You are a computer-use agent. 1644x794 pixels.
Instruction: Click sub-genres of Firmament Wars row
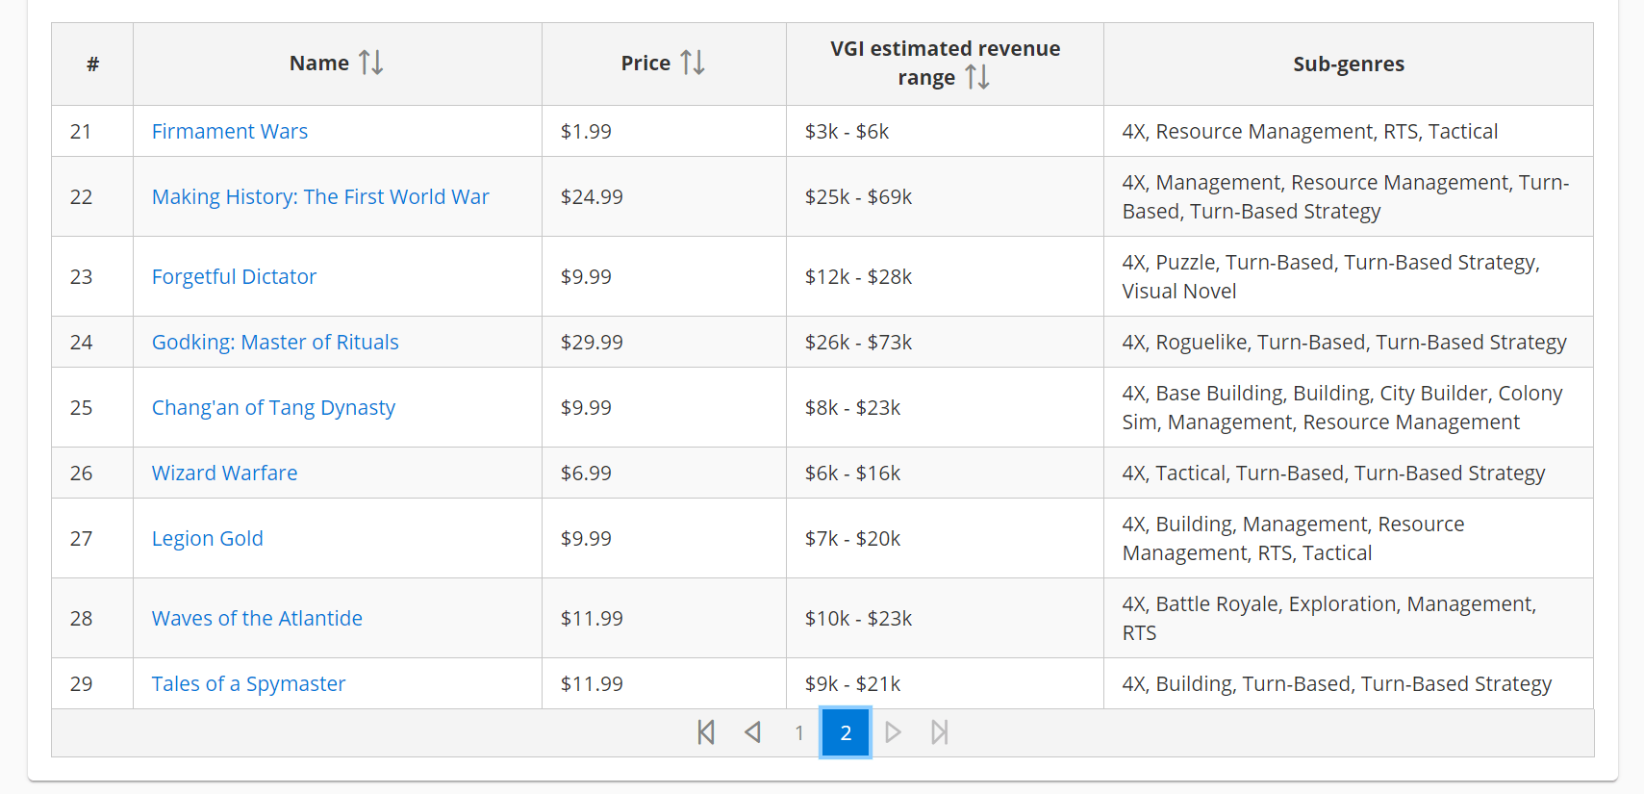click(1309, 131)
